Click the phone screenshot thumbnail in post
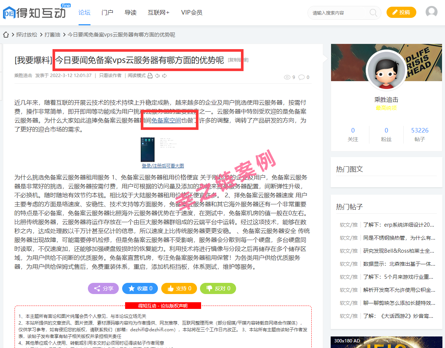This screenshot has width=445, height=348. point(147,149)
